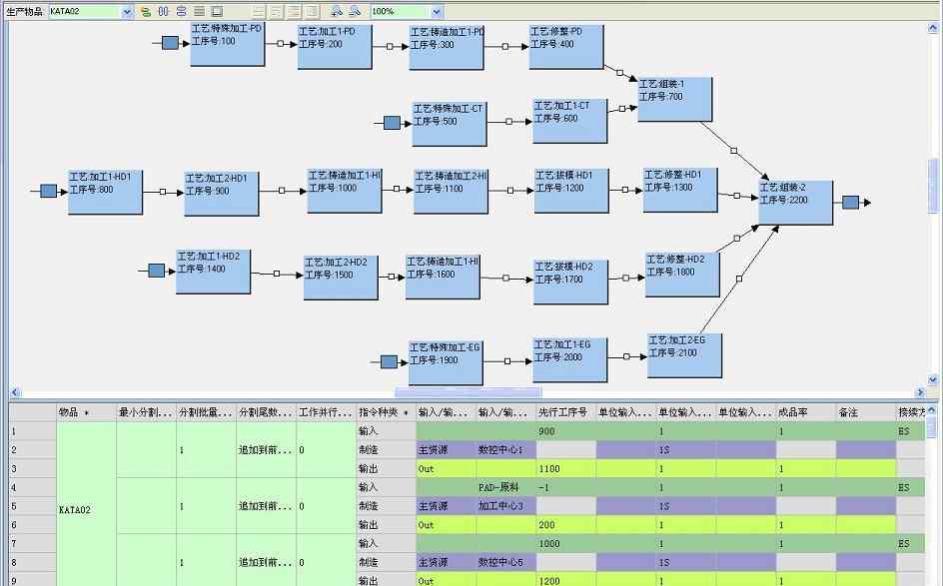
Task: Select process box 加工2-EG 工序号:2100
Action: pos(684,355)
